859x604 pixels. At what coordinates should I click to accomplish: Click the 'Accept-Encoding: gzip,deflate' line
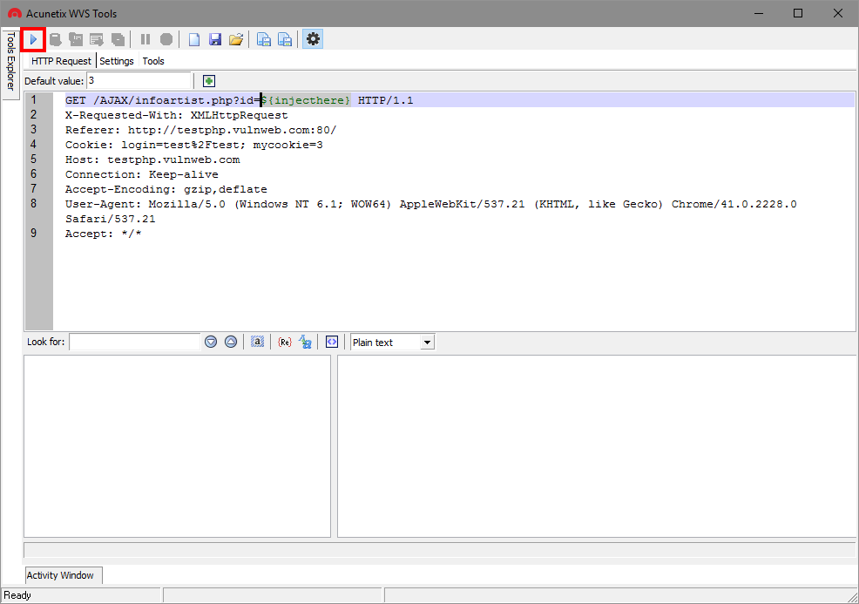[166, 189]
